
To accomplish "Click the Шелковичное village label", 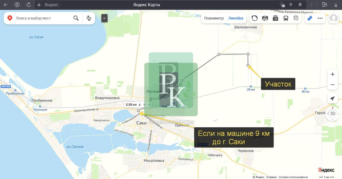I will pyautogui.click(x=246, y=27).
